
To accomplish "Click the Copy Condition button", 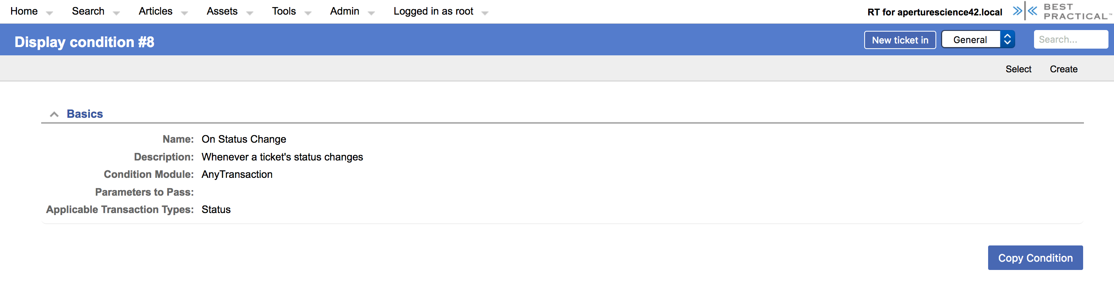I will click(1035, 258).
